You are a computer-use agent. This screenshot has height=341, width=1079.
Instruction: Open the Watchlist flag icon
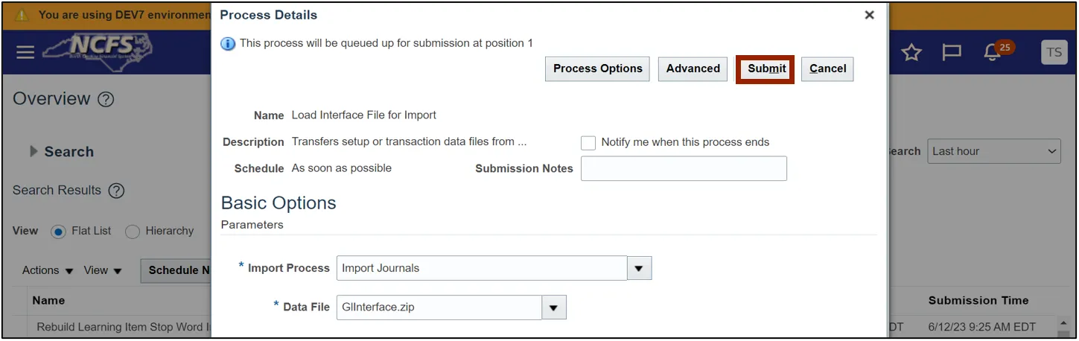952,52
